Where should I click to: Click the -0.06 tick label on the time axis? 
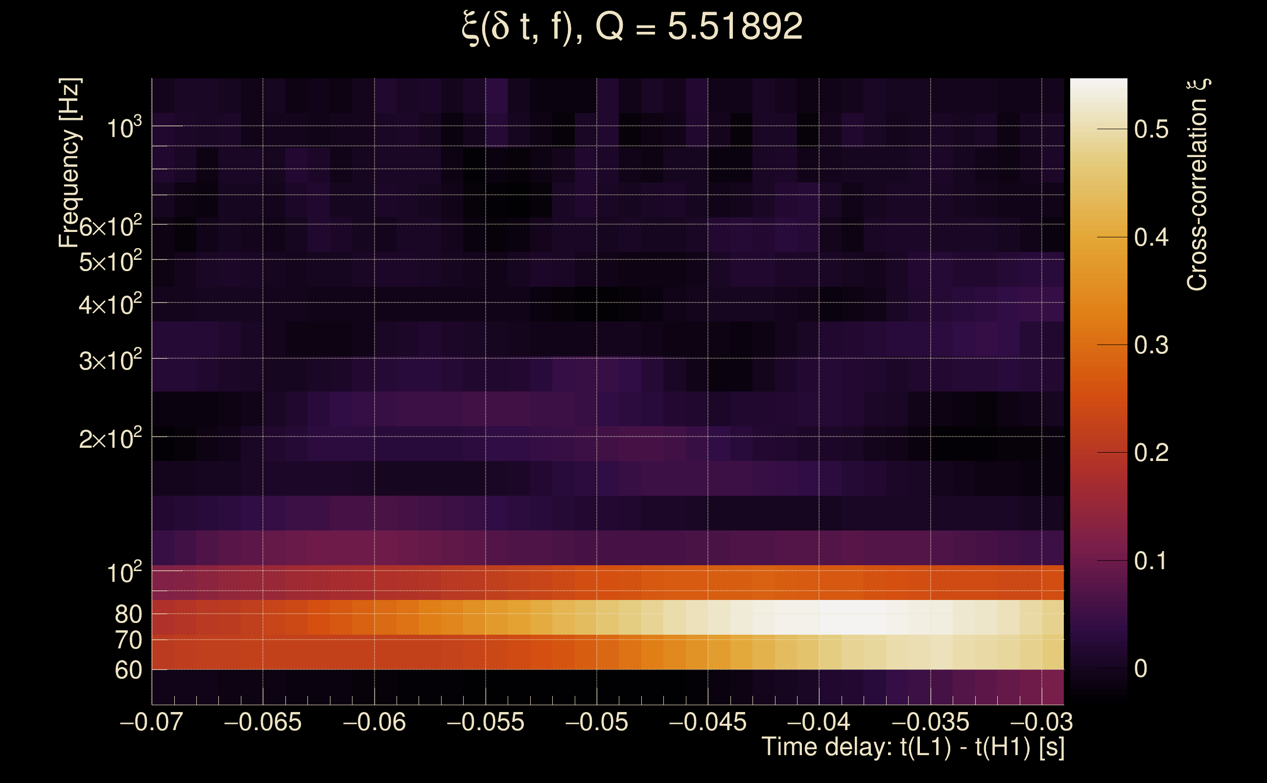coord(374,722)
